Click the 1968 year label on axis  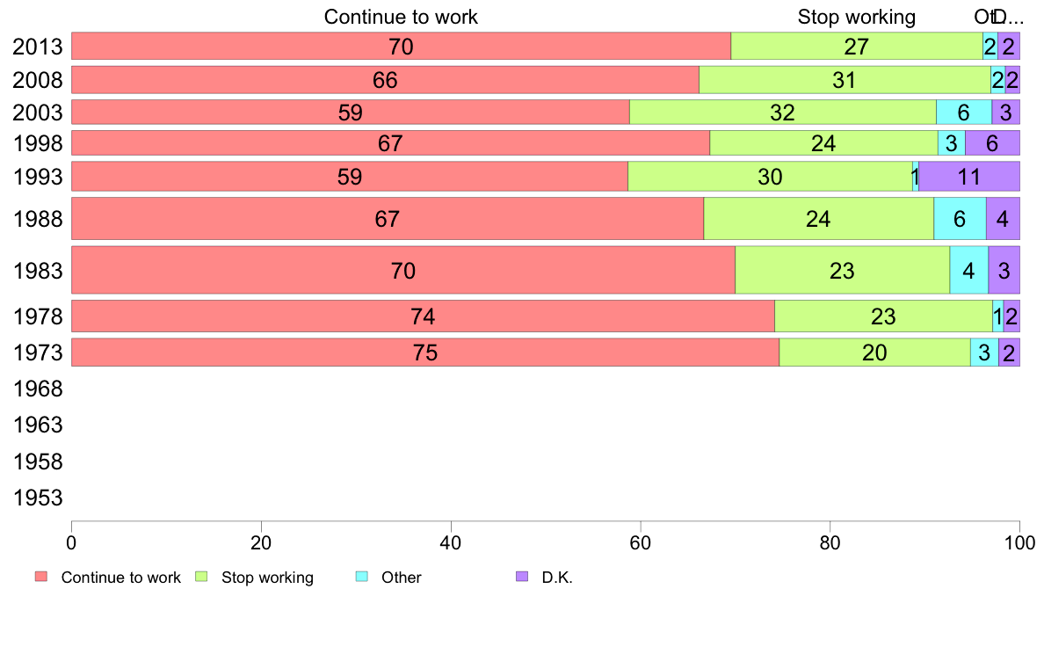38,389
